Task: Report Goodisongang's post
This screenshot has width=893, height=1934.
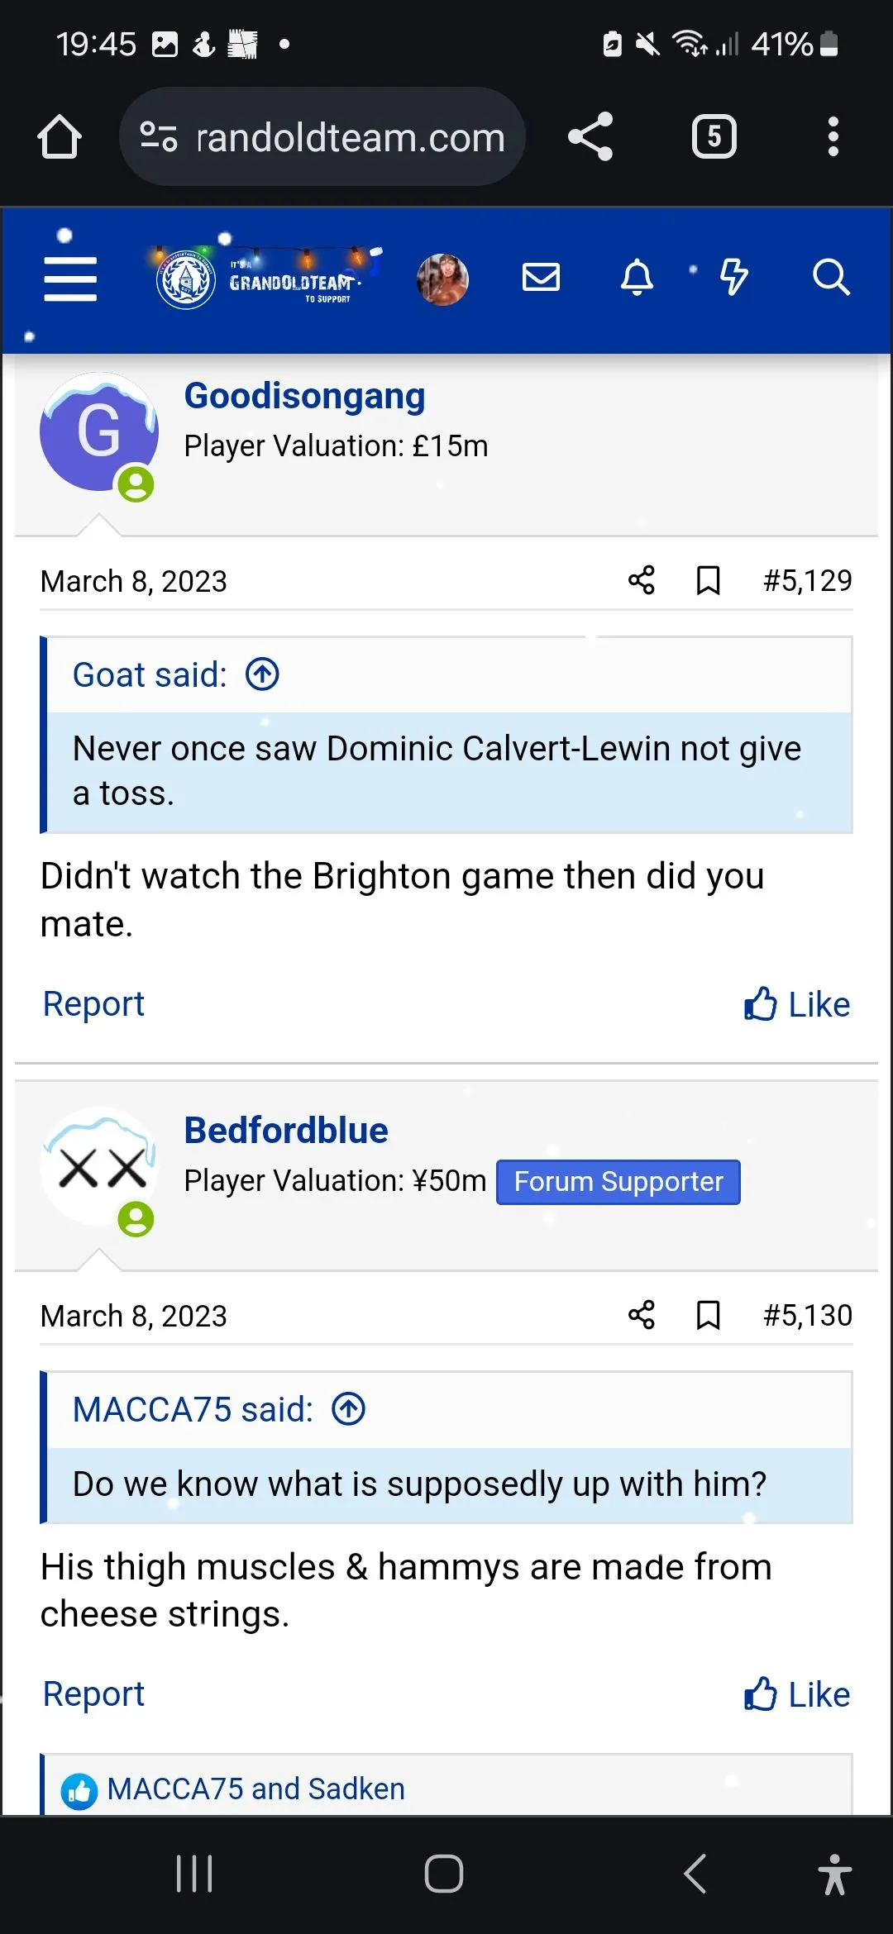Action: click(93, 1004)
